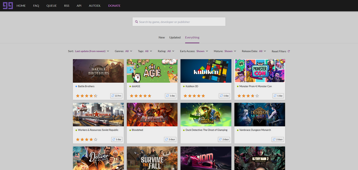Click the 22 hrs update badge on Battle Brothers
The image size is (358, 170).
(116, 96)
